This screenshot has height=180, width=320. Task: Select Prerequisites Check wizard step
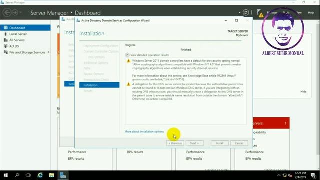click(96, 79)
